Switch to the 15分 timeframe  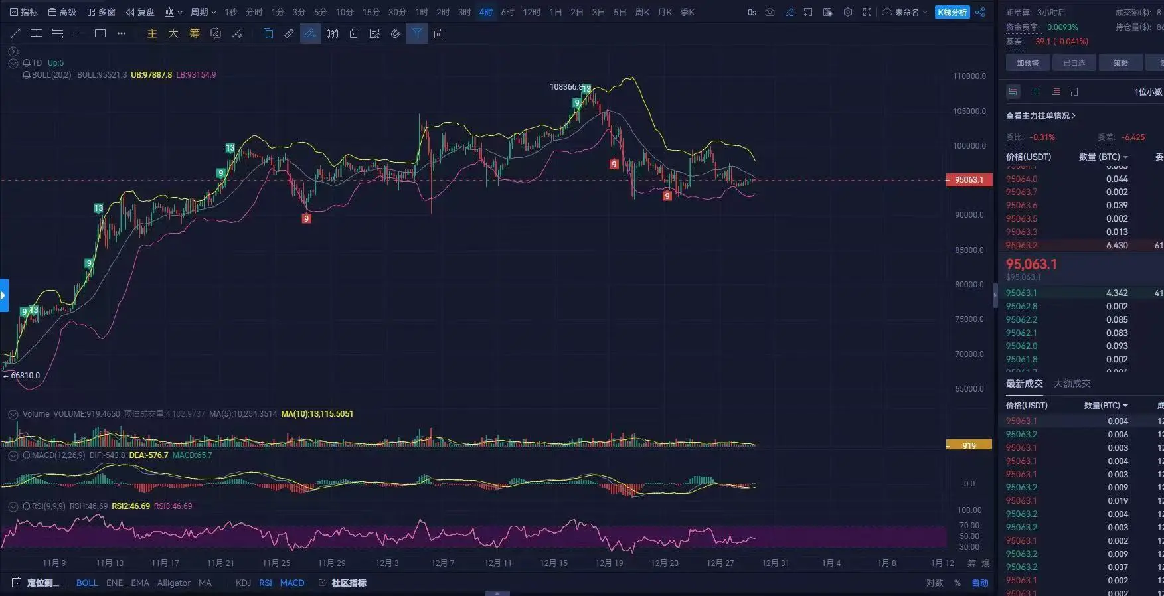click(371, 12)
